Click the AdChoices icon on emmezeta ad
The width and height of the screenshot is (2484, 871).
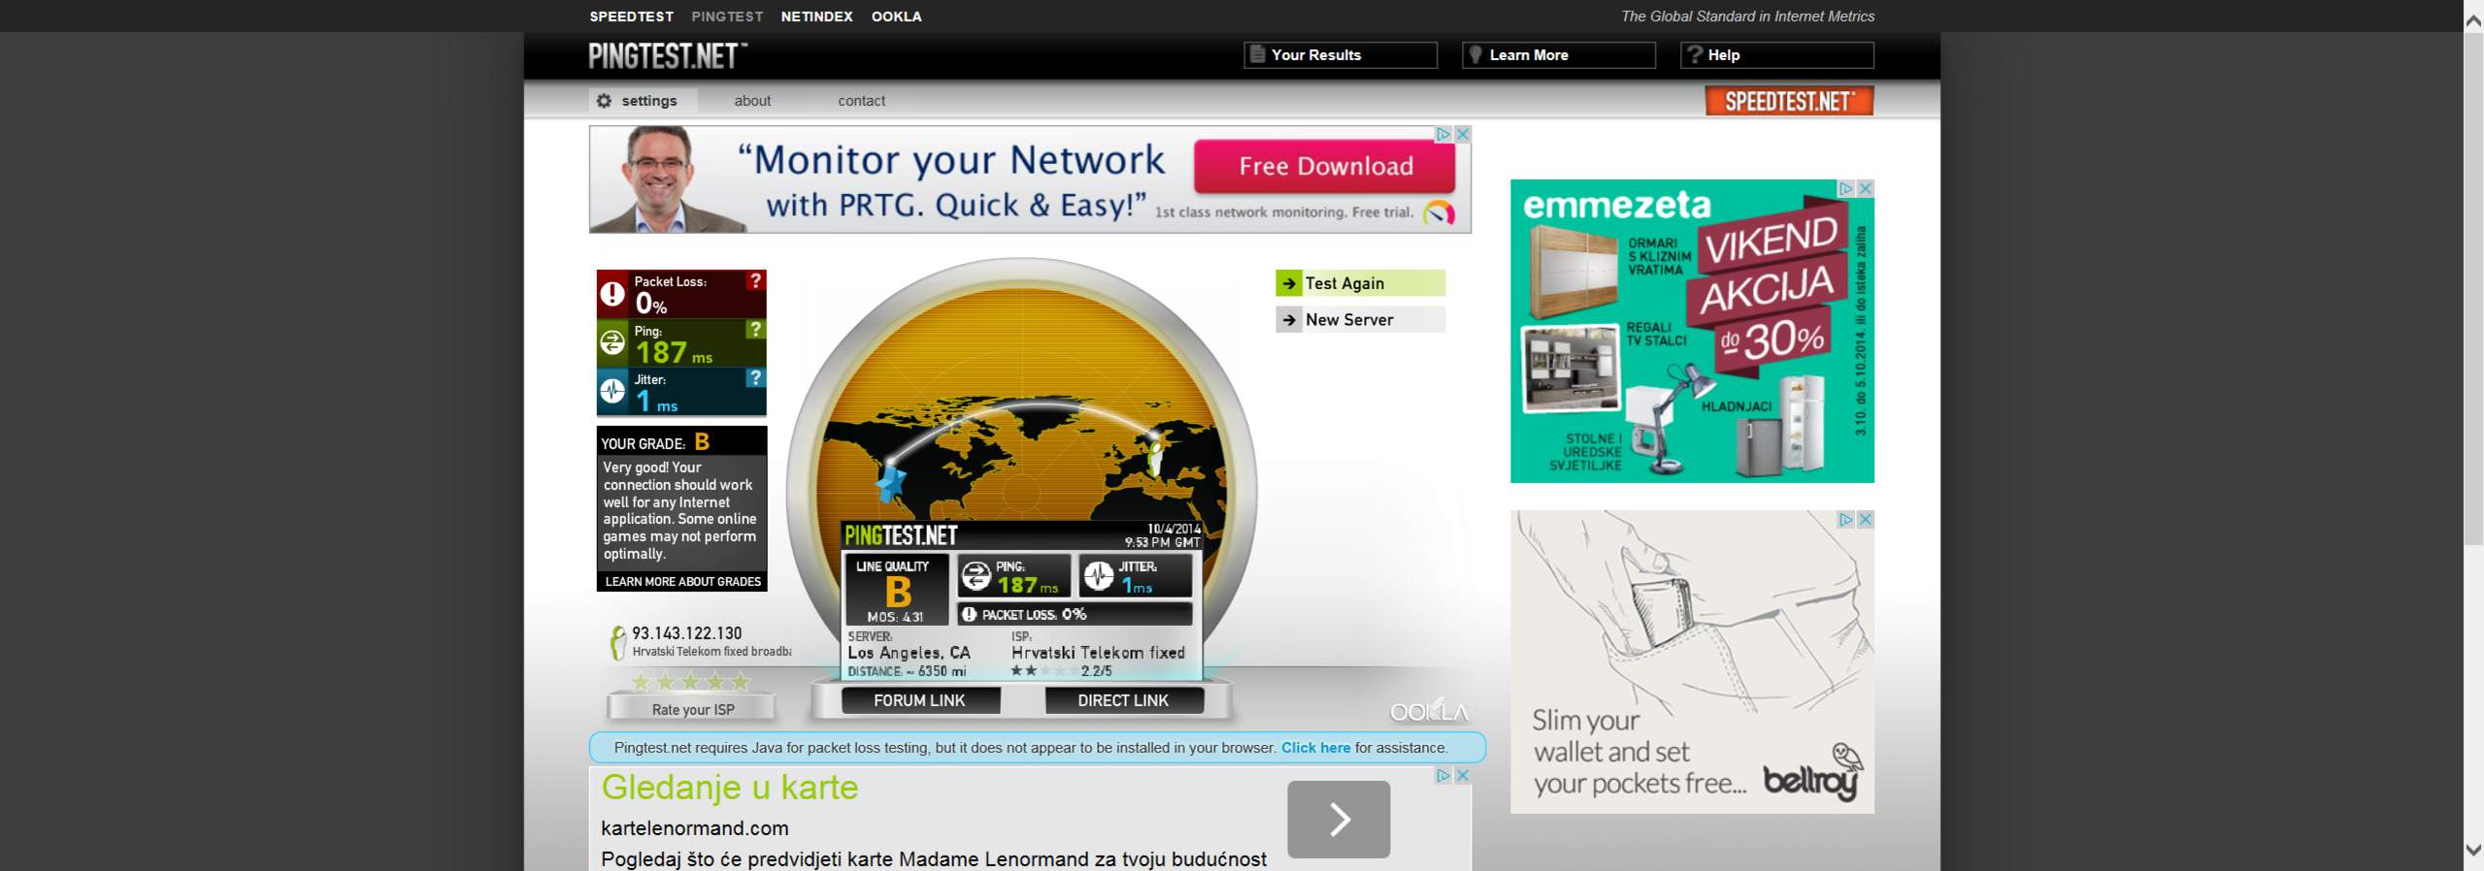point(1846,188)
